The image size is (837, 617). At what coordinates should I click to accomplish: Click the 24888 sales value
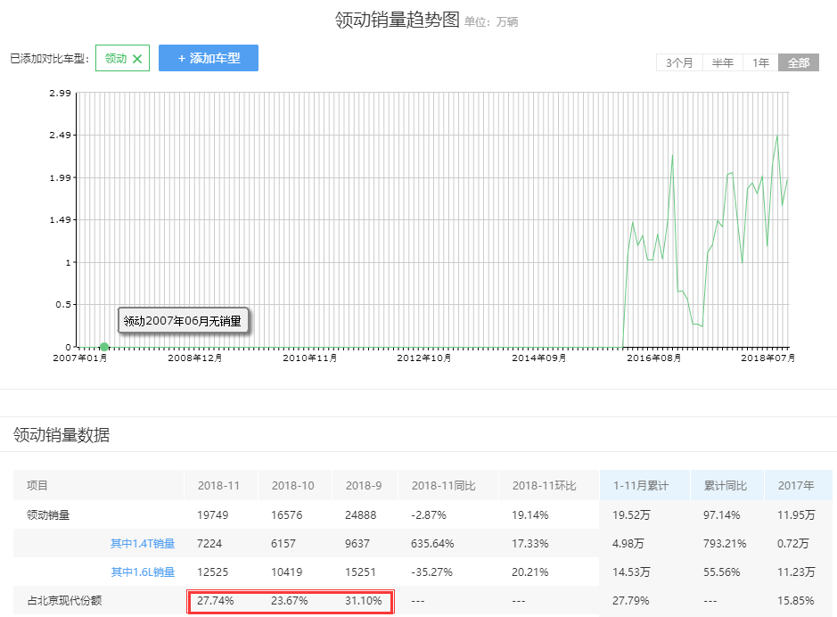(360, 515)
